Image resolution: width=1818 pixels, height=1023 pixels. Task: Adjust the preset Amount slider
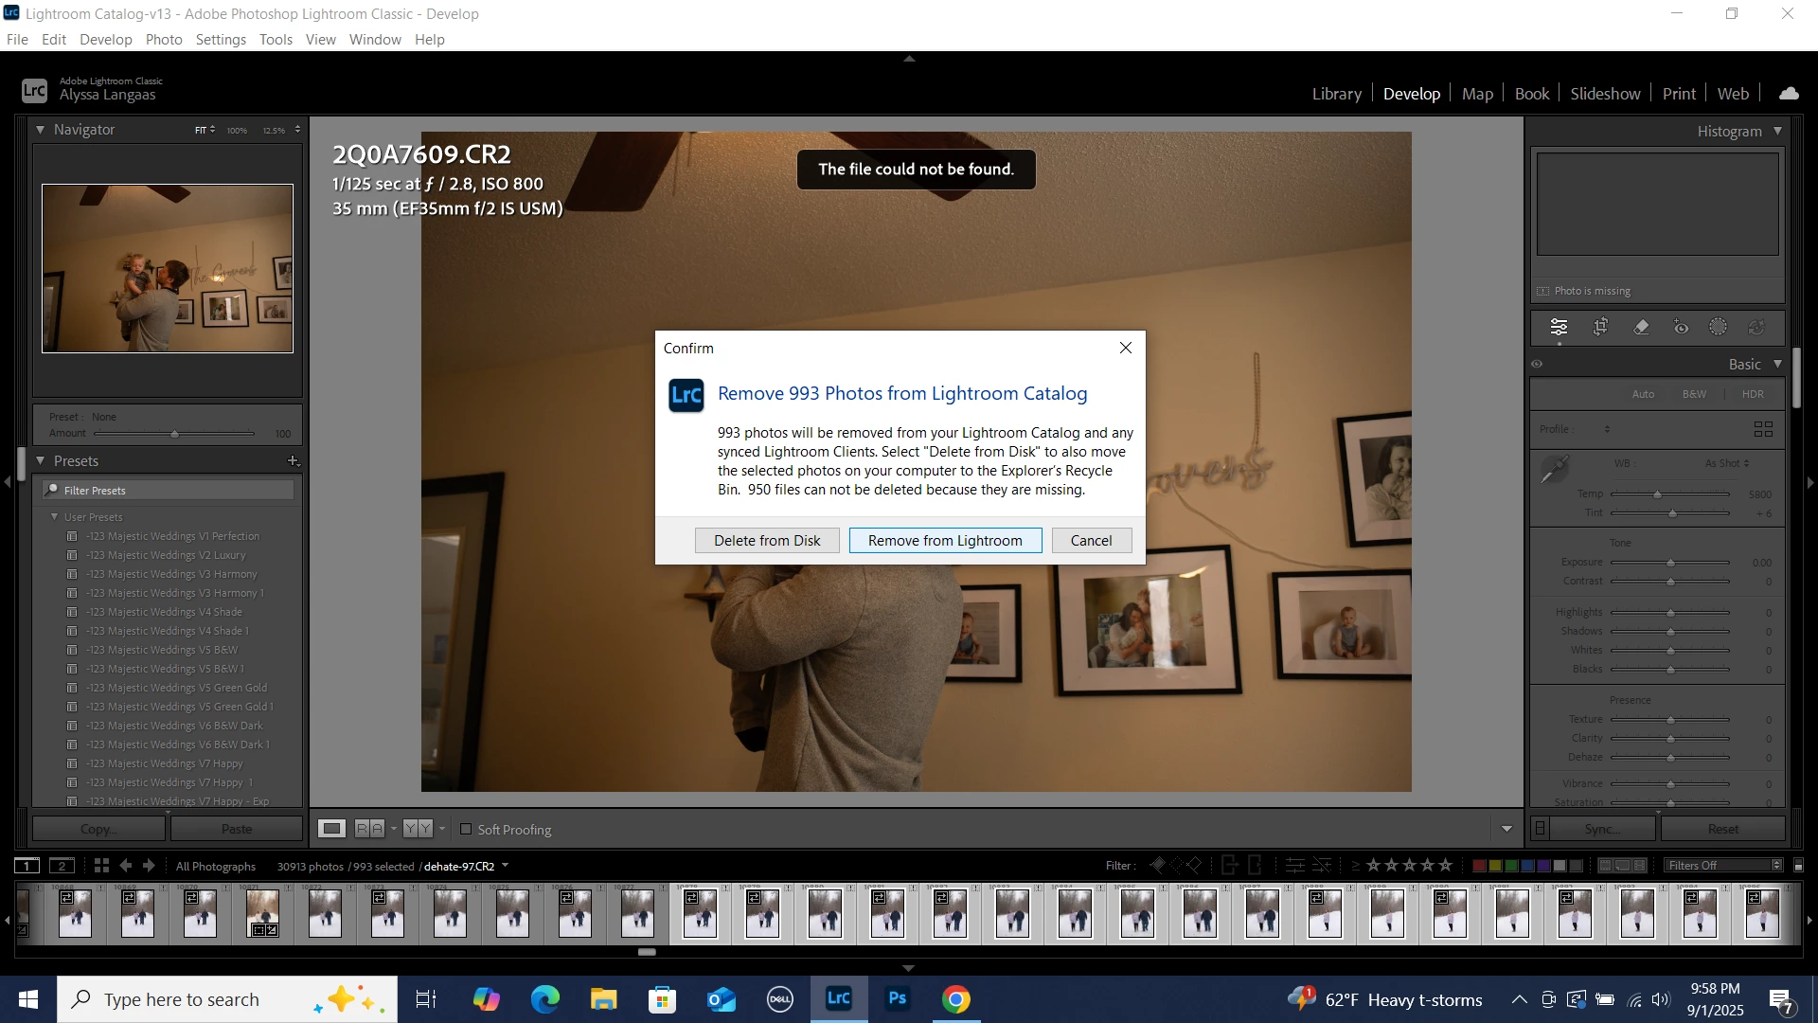174,434
